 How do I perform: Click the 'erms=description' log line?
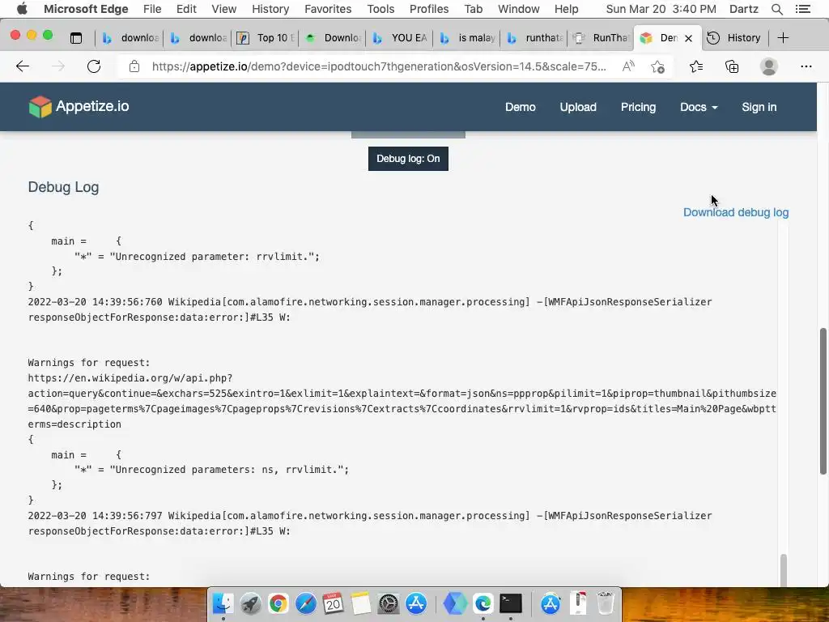74,424
